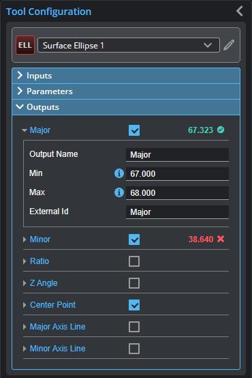This screenshot has height=378, width=252.
Task: Expand the Parameters section
Action: (126, 91)
